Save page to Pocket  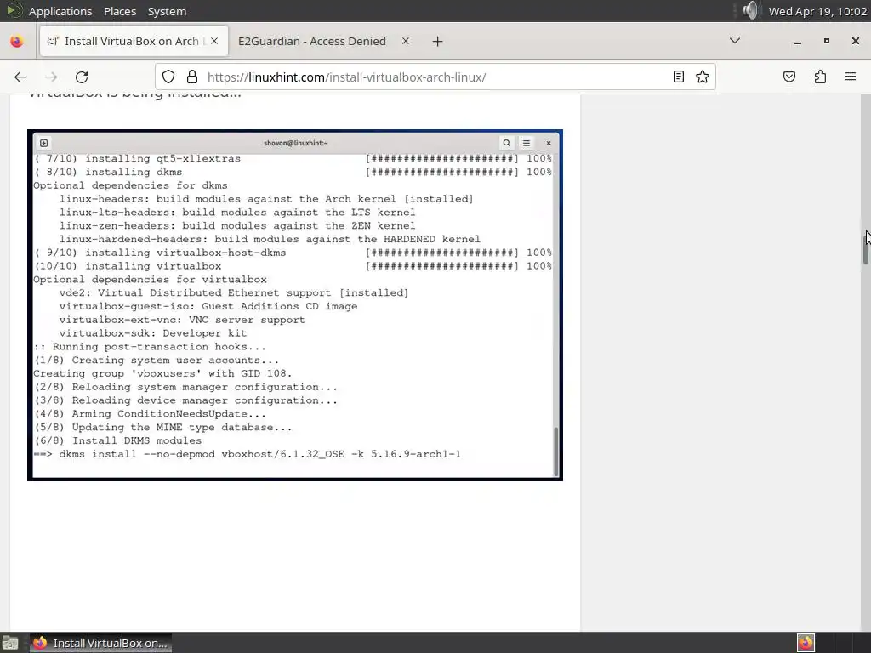(789, 77)
